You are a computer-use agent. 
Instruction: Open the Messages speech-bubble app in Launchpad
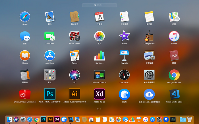25,36
